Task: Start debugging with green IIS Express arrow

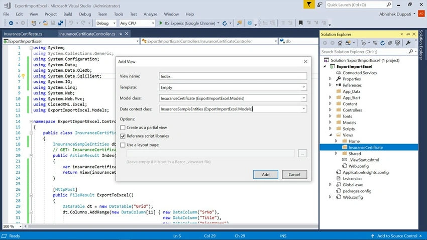Action: [x=161, y=23]
